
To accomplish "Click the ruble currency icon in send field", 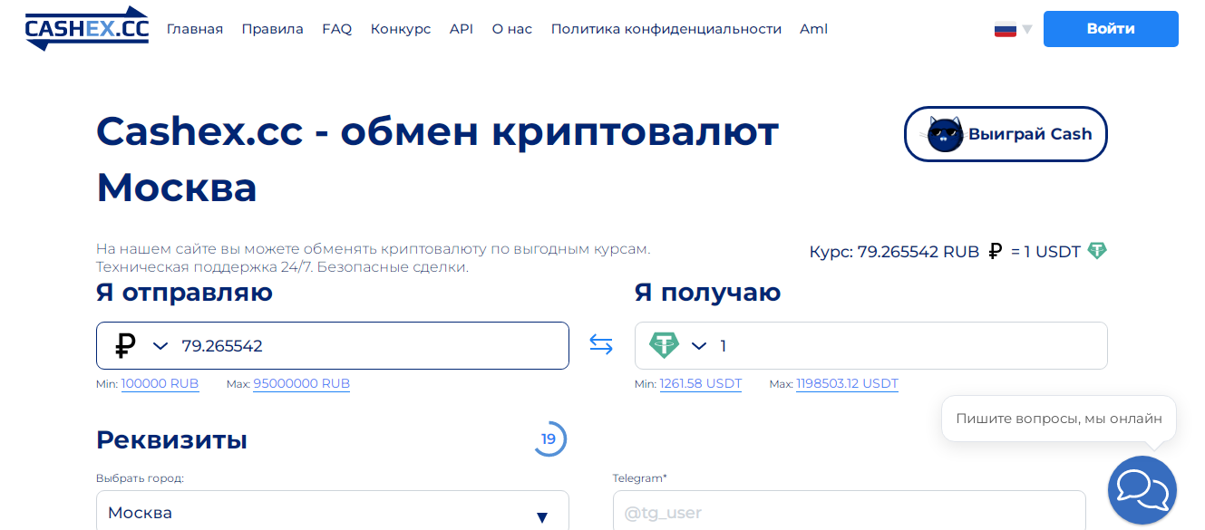I will [125, 345].
